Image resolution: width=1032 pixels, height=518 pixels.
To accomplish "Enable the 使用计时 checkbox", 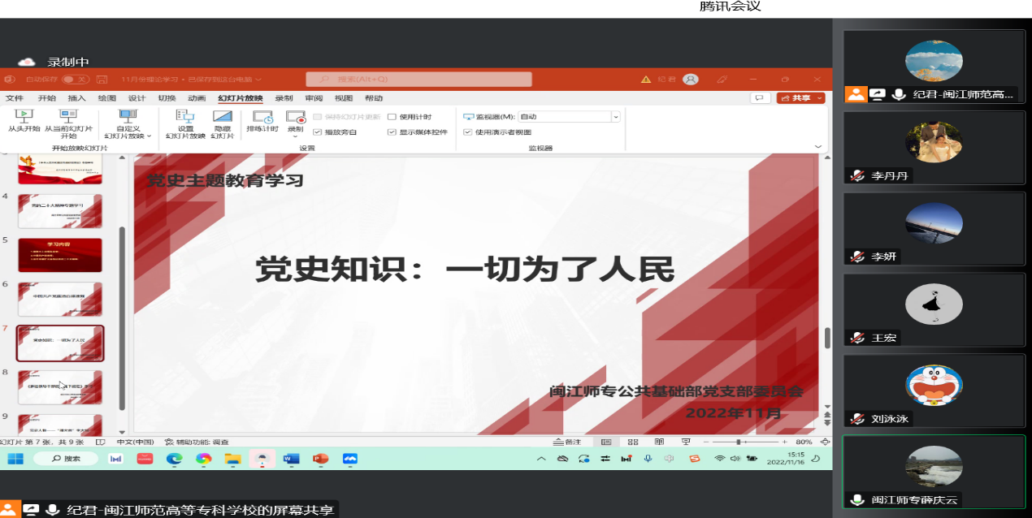I will (x=392, y=117).
